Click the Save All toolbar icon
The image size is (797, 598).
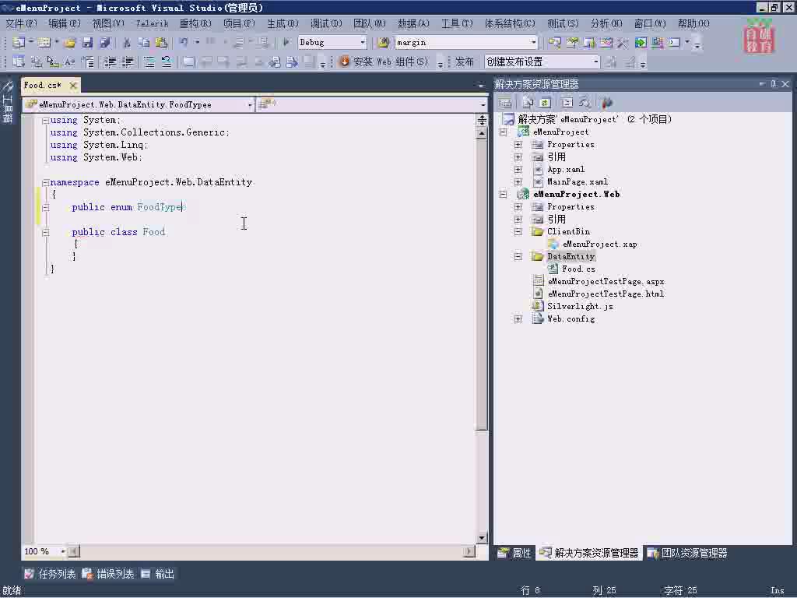[x=105, y=43]
